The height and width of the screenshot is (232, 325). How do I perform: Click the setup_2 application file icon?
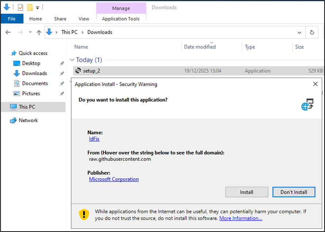coord(78,71)
